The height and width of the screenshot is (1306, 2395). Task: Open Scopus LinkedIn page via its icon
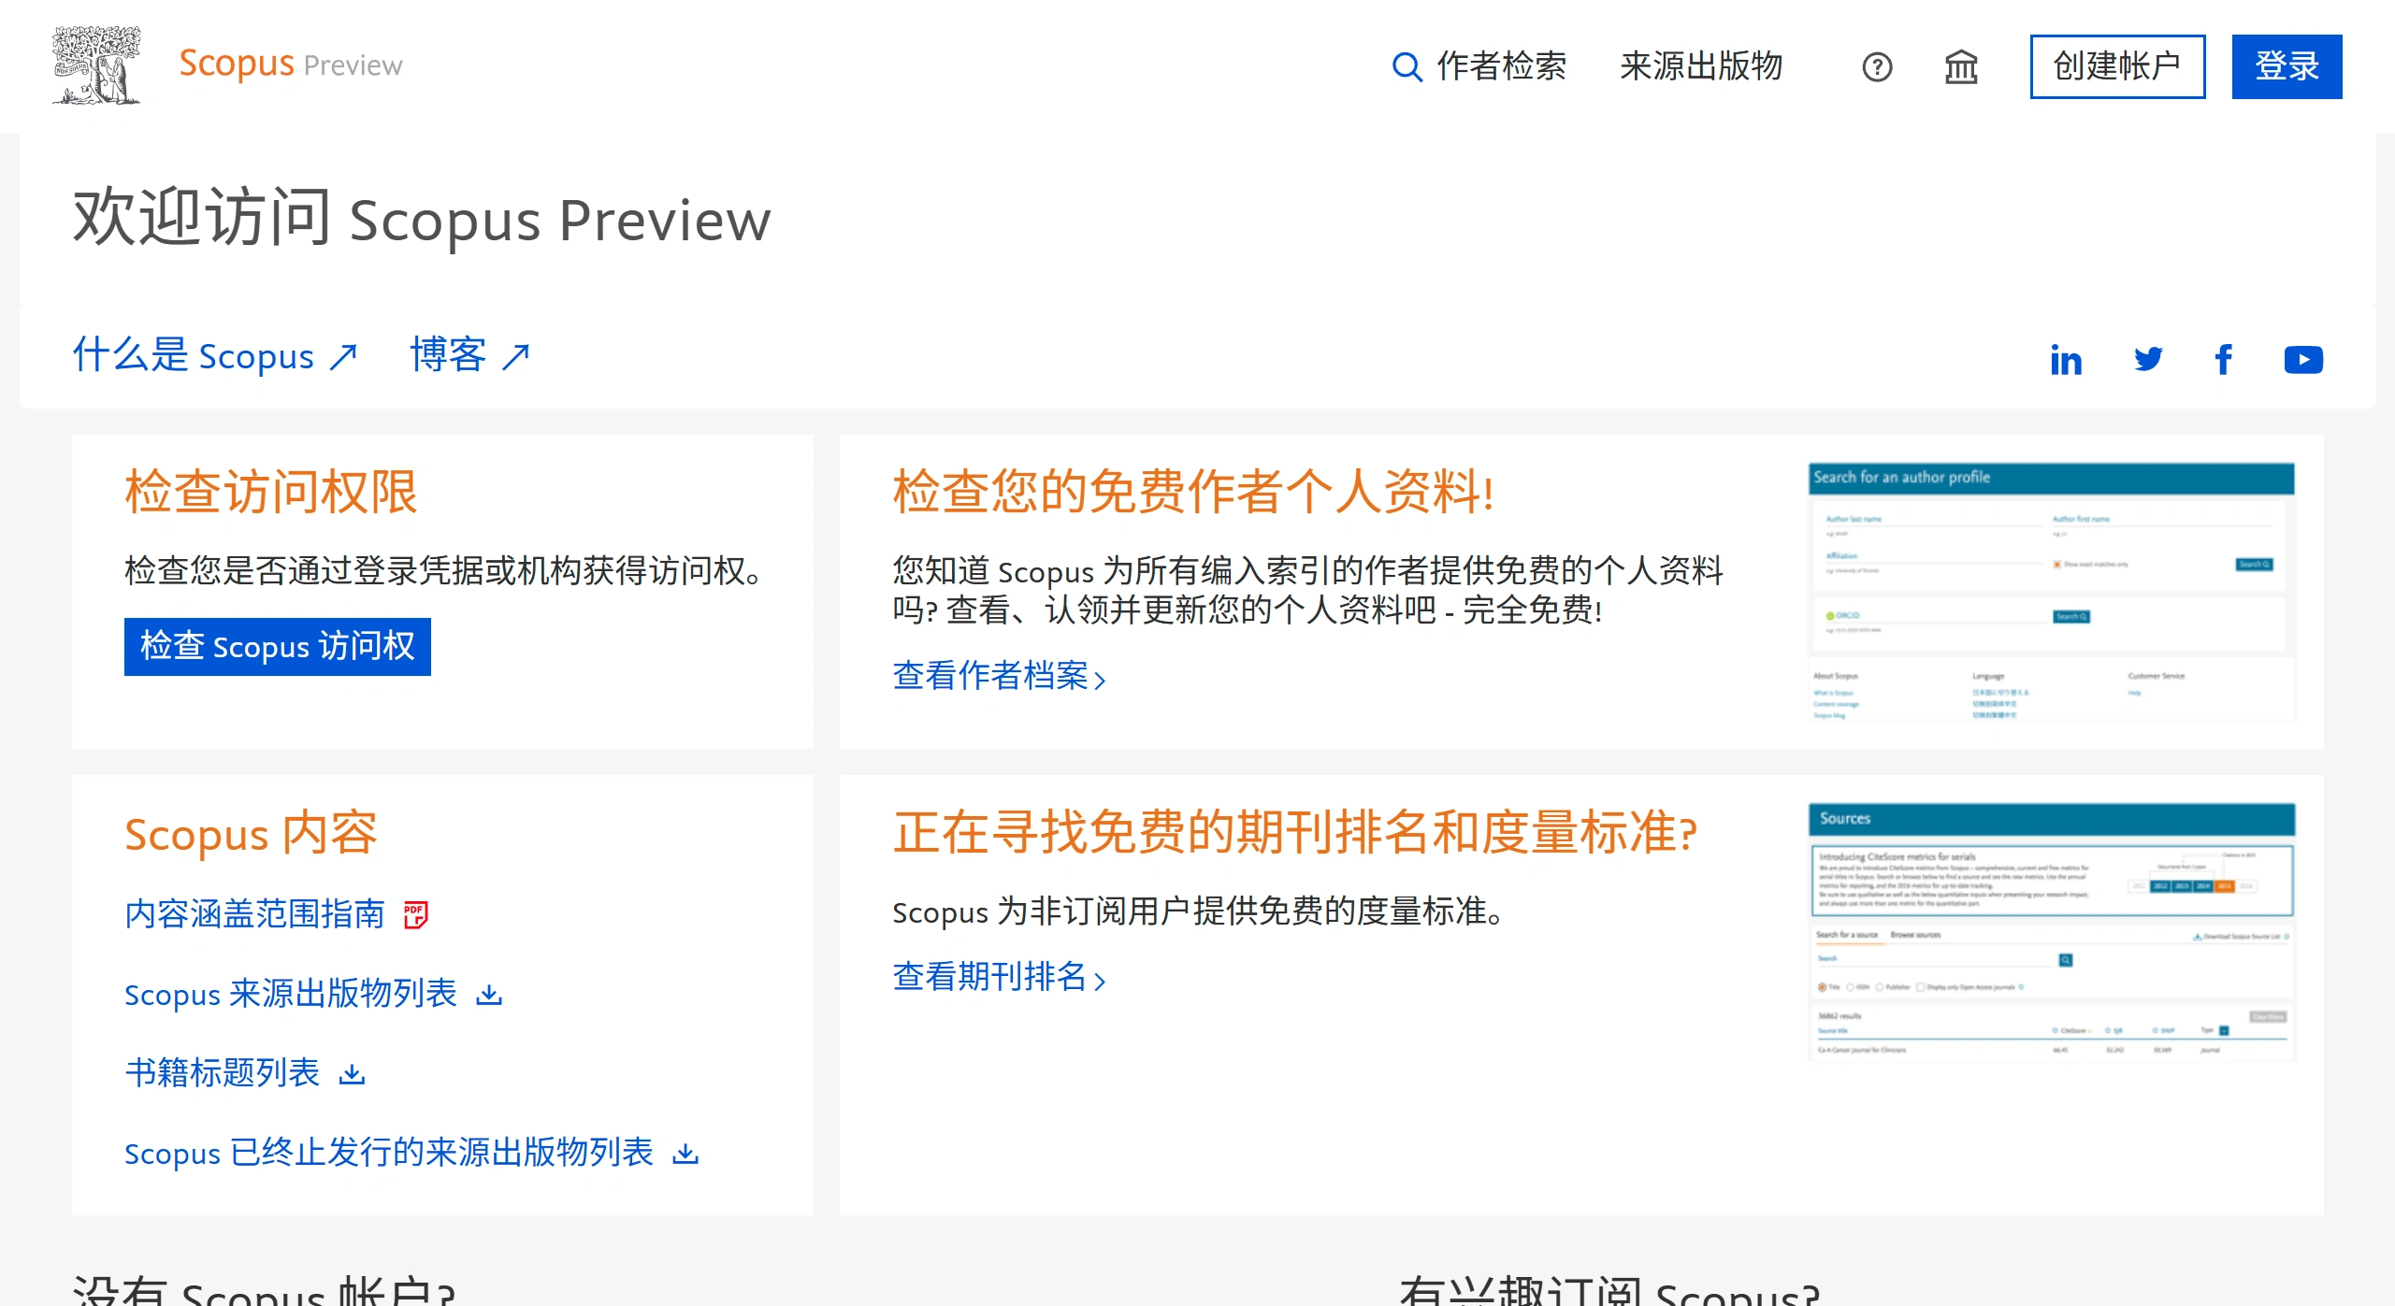tap(2067, 359)
